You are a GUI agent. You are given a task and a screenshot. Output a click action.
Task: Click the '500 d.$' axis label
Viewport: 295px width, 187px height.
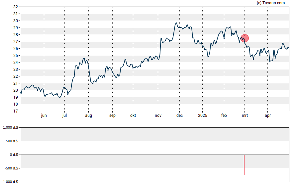[12, 141]
